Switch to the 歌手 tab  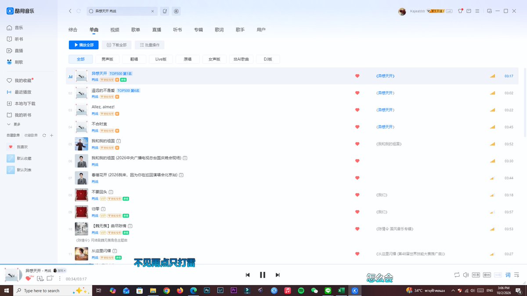tap(240, 30)
